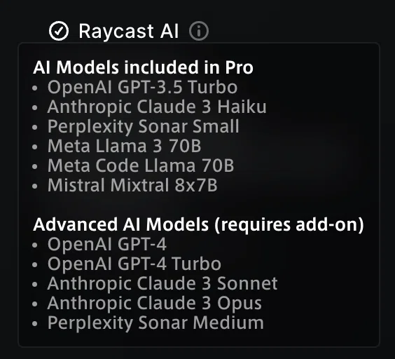
Task: Click the AI Models included in Pro heading
Action: [x=143, y=67]
